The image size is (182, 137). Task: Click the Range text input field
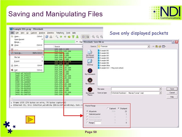pyautogui.click(x=97, y=123)
